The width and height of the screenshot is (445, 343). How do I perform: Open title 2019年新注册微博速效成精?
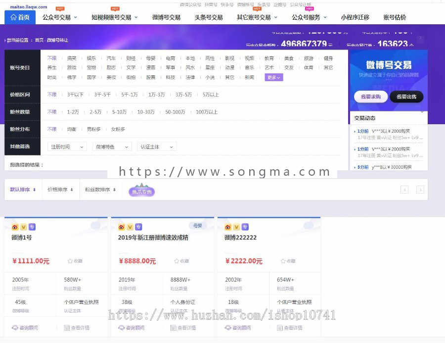[x=153, y=237]
